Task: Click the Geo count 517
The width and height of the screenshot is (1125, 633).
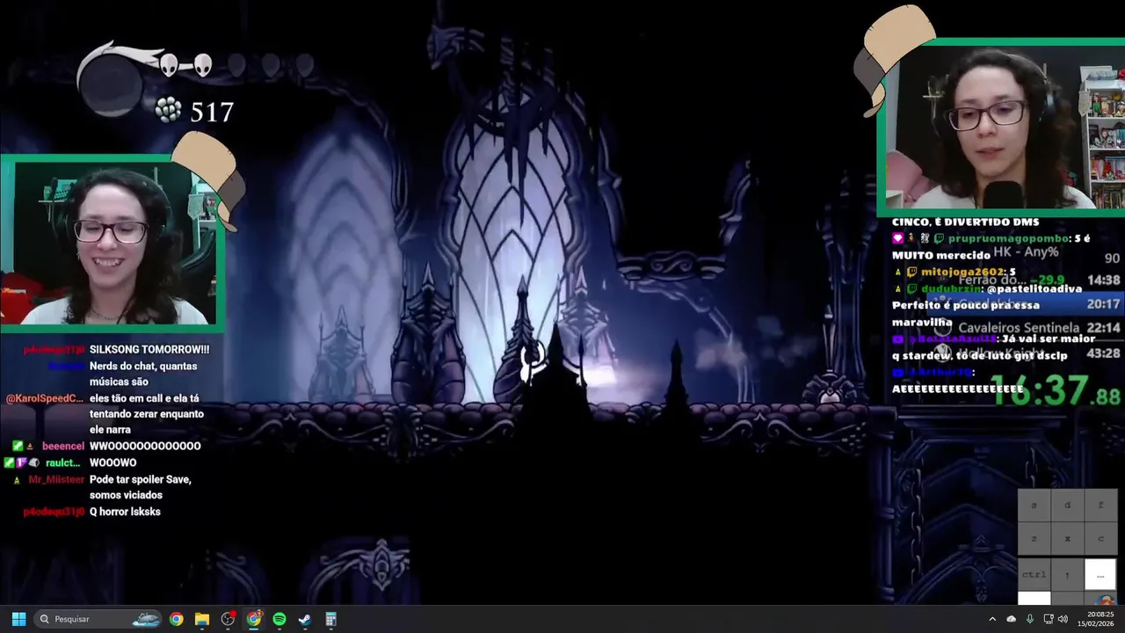Action: tap(212, 113)
